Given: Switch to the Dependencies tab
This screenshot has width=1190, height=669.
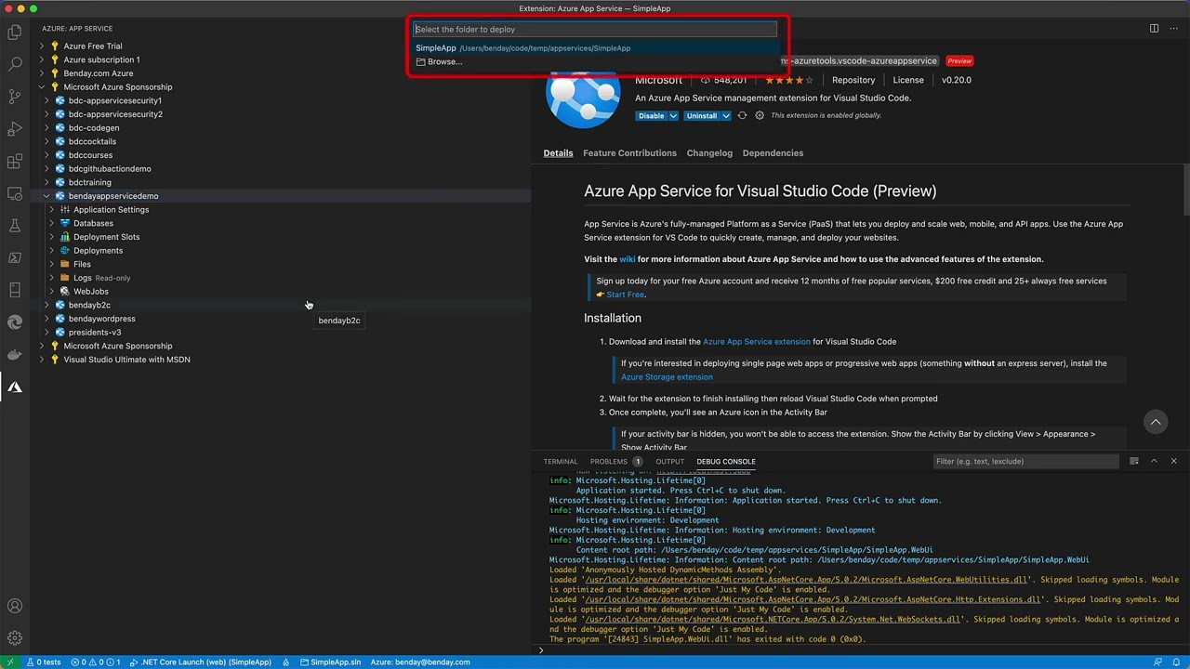Looking at the screenshot, I should point(773,153).
